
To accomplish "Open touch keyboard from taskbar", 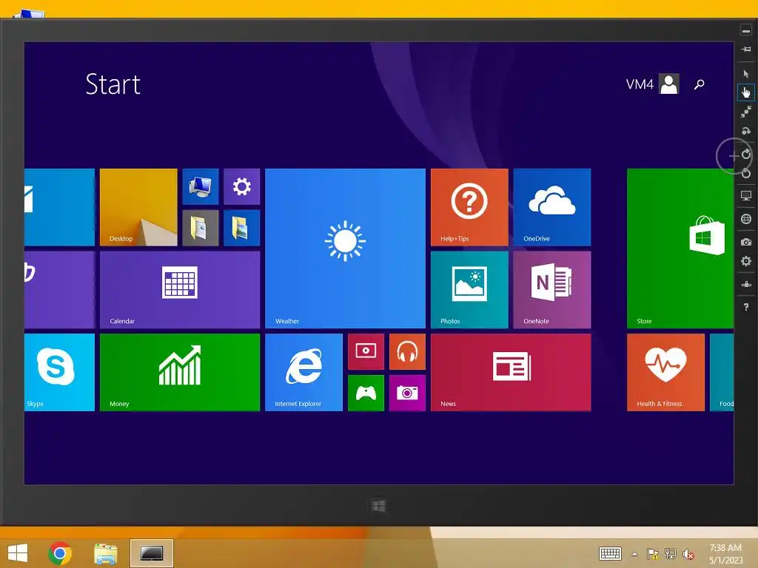I will pos(610,553).
